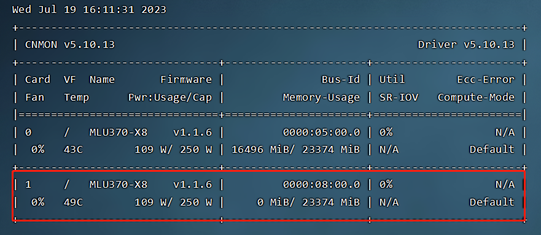Click the 49C temperature for card 1
Screen dimensions: 541x235
coord(73,202)
